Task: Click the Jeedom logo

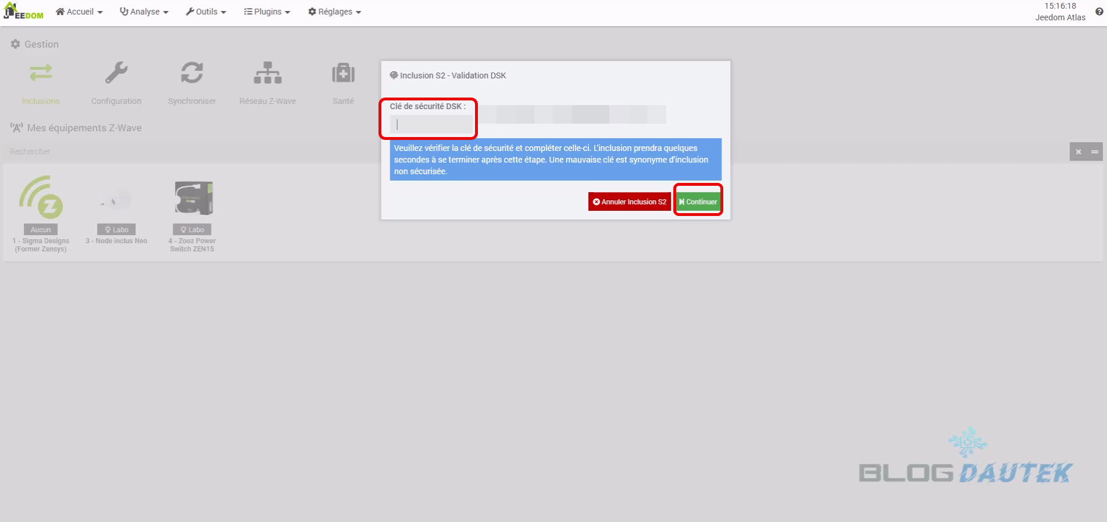Action: tap(24, 12)
